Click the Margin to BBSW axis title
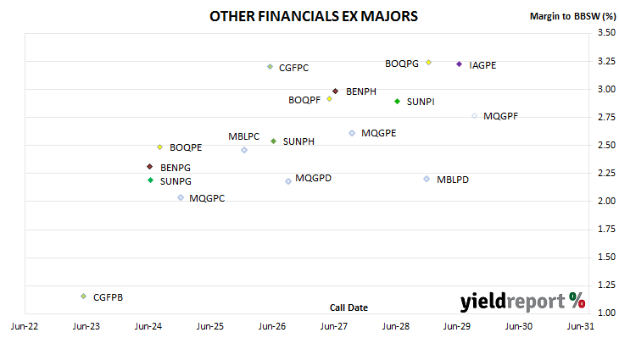The image size is (619, 338). click(572, 16)
